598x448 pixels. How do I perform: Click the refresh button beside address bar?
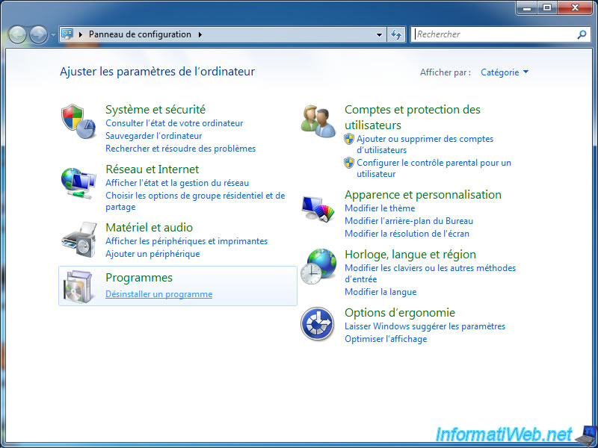(396, 34)
